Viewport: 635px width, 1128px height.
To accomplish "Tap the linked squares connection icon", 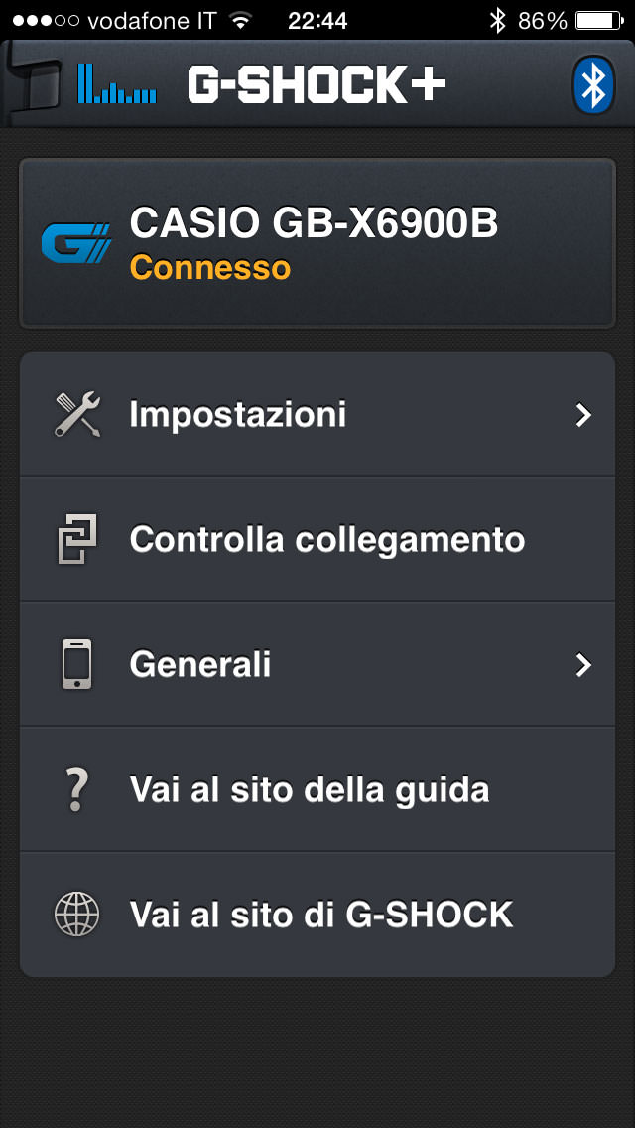I will [77, 539].
